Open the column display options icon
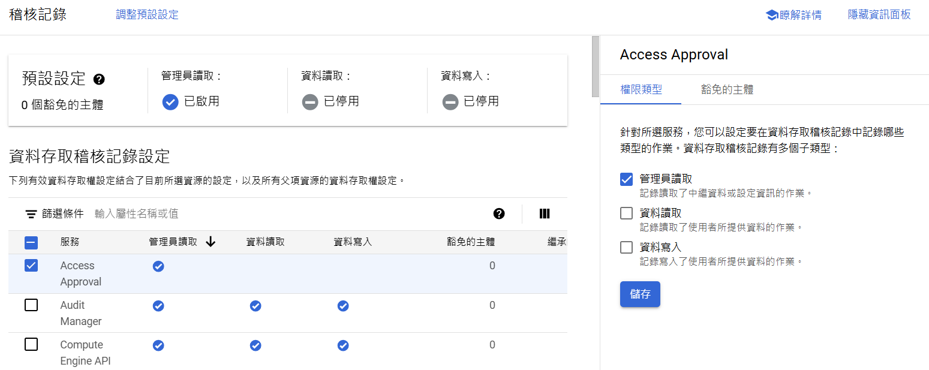Image resolution: width=929 pixels, height=370 pixels. (x=545, y=213)
